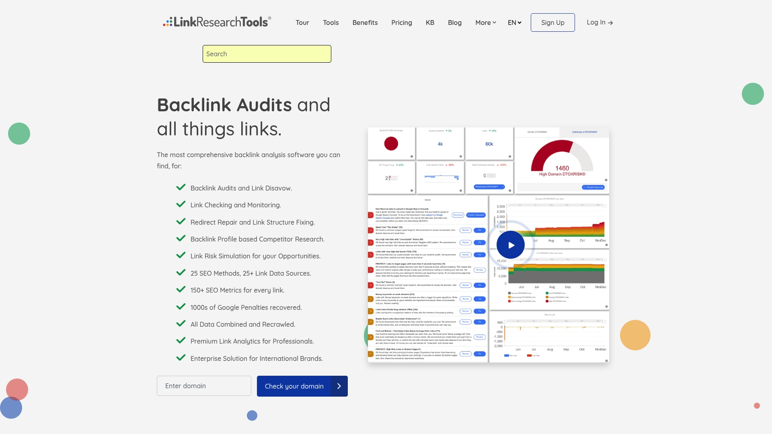Click the Sign Up button
This screenshot has height=434, width=772.
coord(553,23)
